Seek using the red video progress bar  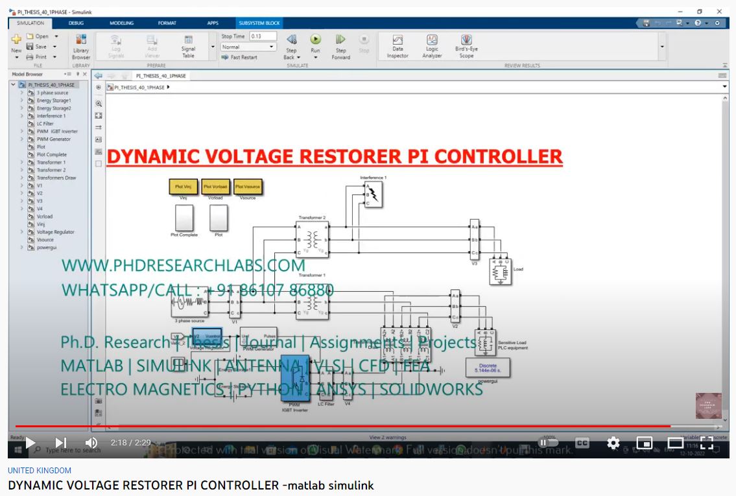tap(324, 426)
